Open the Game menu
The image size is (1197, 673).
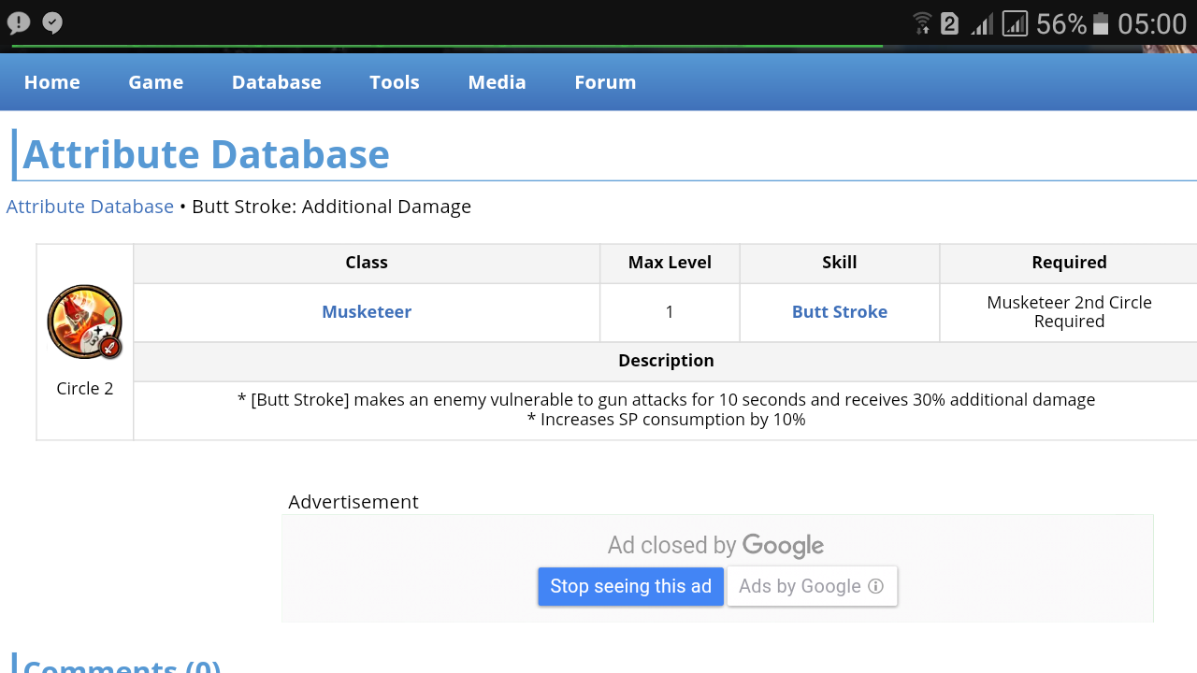pyautogui.click(x=156, y=82)
